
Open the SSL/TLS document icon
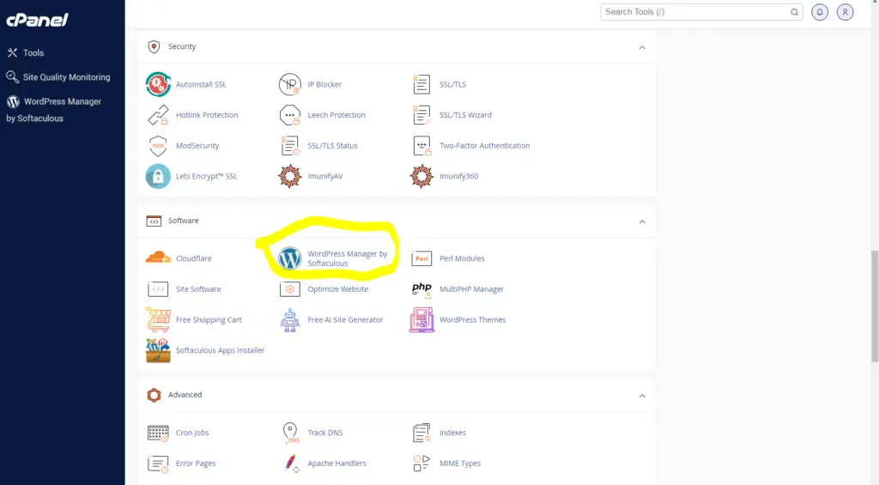click(421, 84)
